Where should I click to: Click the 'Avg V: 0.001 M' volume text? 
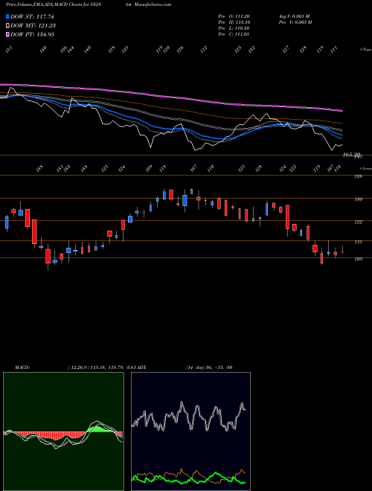click(x=294, y=16)
